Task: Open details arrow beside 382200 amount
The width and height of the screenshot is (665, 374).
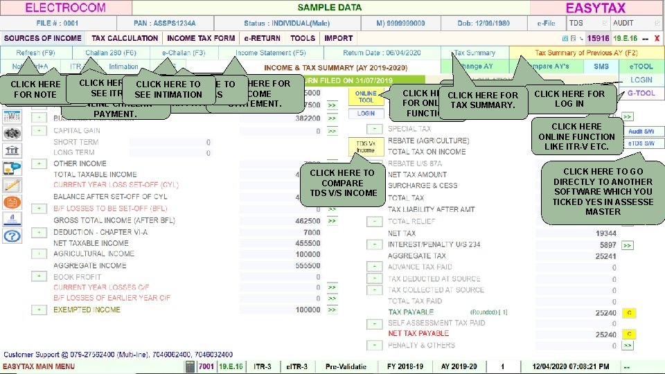Action: pyautogui.click(x=332, y=118)
